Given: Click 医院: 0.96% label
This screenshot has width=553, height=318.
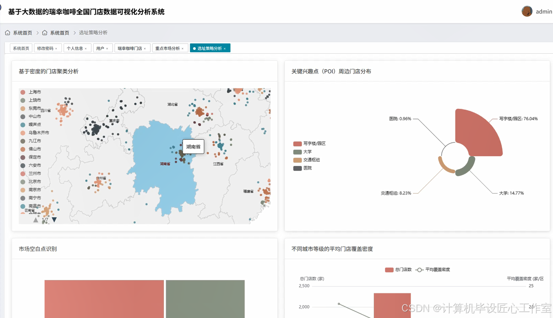Looking at the screenshot, I should tap(400, 119).
